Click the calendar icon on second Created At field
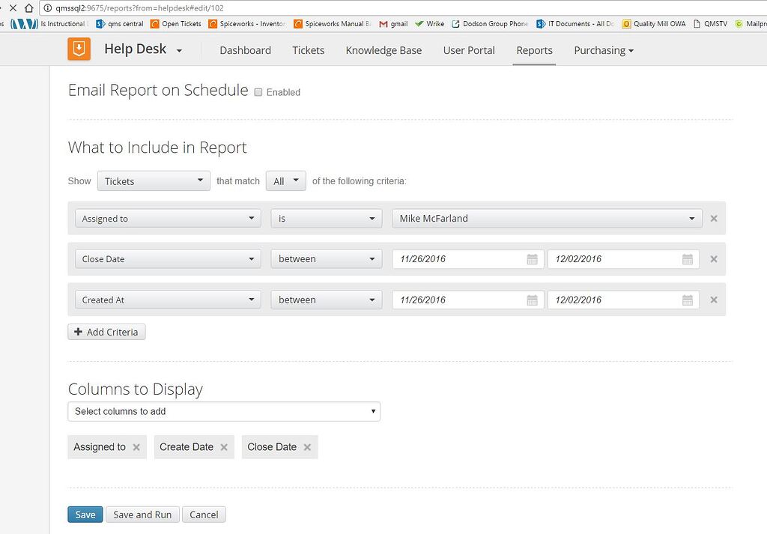This screenshot has width=767, height=534. 688,300
